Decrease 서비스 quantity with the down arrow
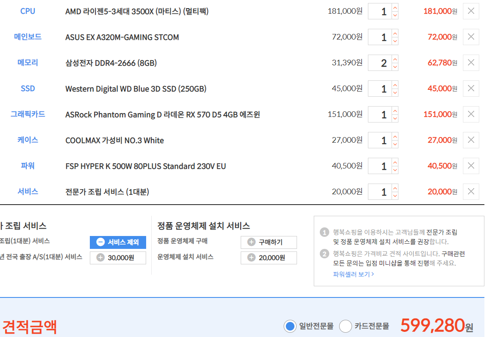This screenshot has width=490, height=337. pyautogui.click(x=395, y=196)
